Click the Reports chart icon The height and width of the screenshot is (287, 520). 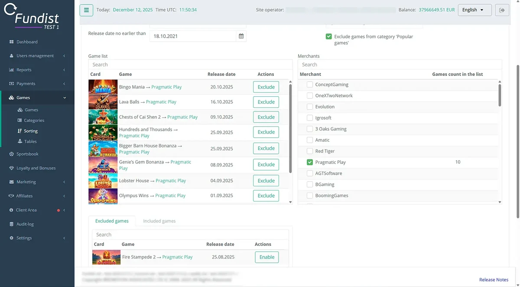pos(11,70)
